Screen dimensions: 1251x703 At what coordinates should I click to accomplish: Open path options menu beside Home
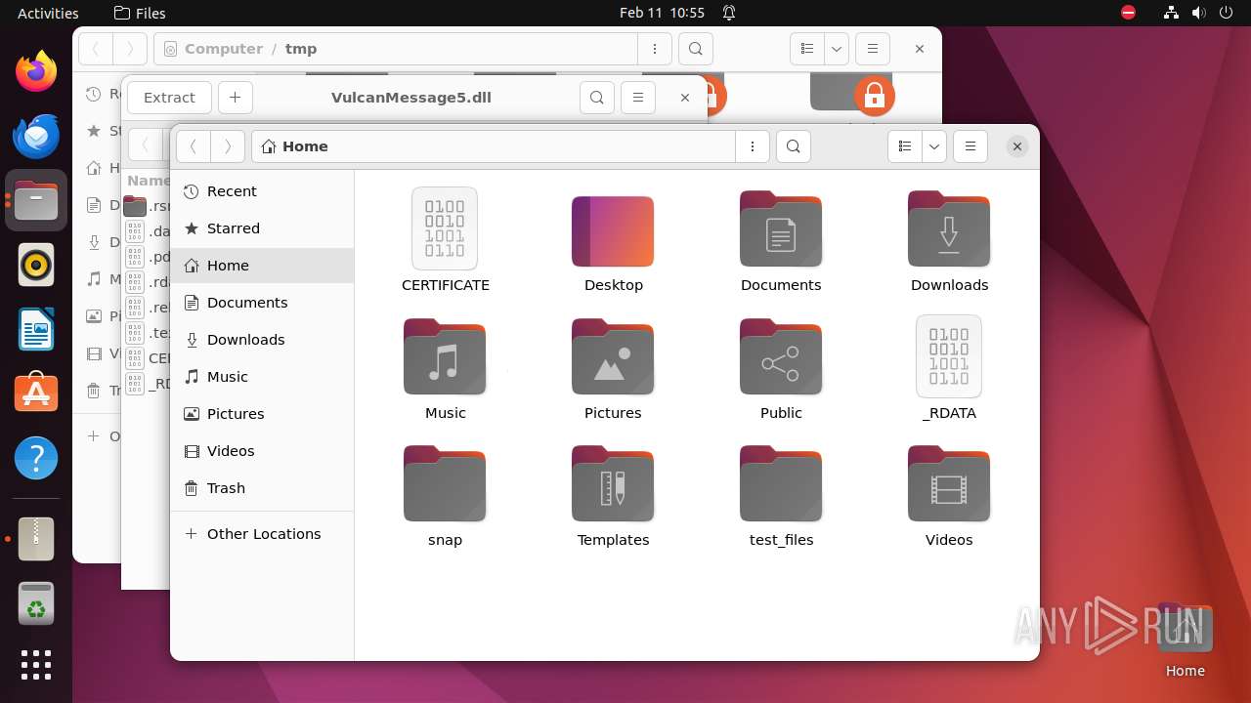click(753, 146)
